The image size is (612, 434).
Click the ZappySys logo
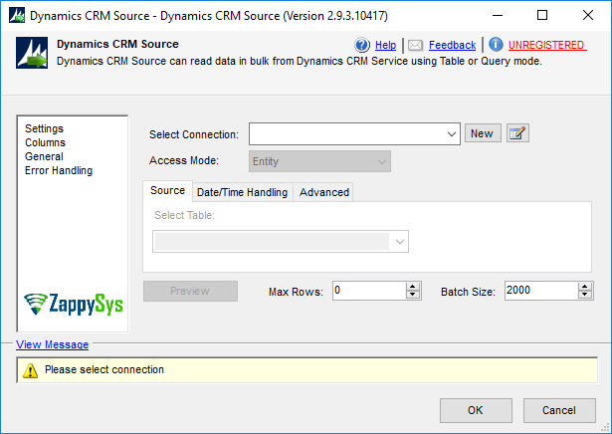pos(73,304)
